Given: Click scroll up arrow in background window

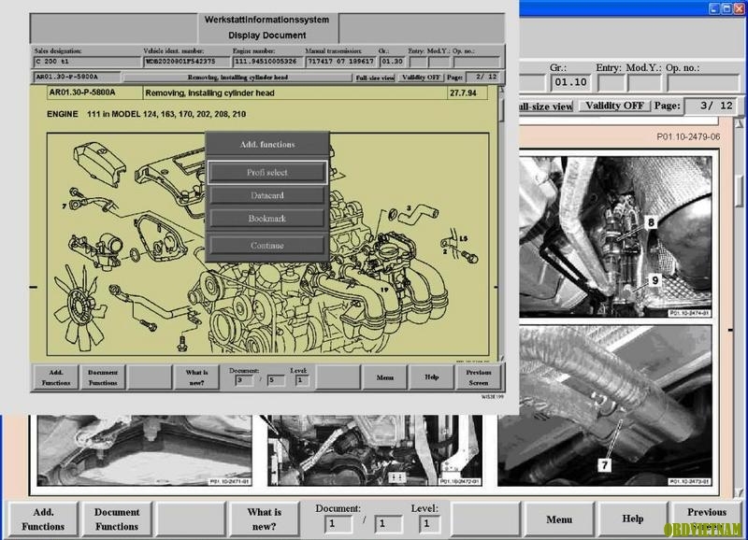Looking at the screenshot, I should pyautogui.click(x=739, y=123).
